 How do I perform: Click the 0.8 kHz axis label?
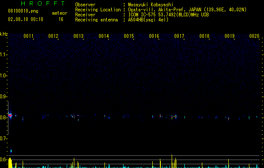pyautogui.click(x=3, y=118)
